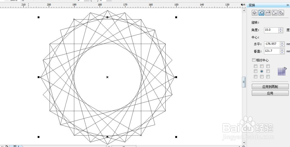The width and height of the screenshot is (290, 147).
Task: Click the 垂直 field showing 121.7
Action: [272, 51]
